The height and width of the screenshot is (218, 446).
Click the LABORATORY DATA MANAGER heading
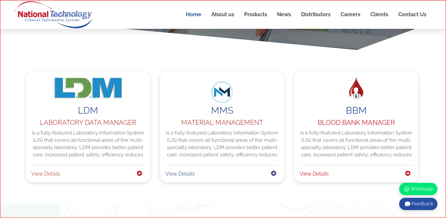(x=88, y=123)
